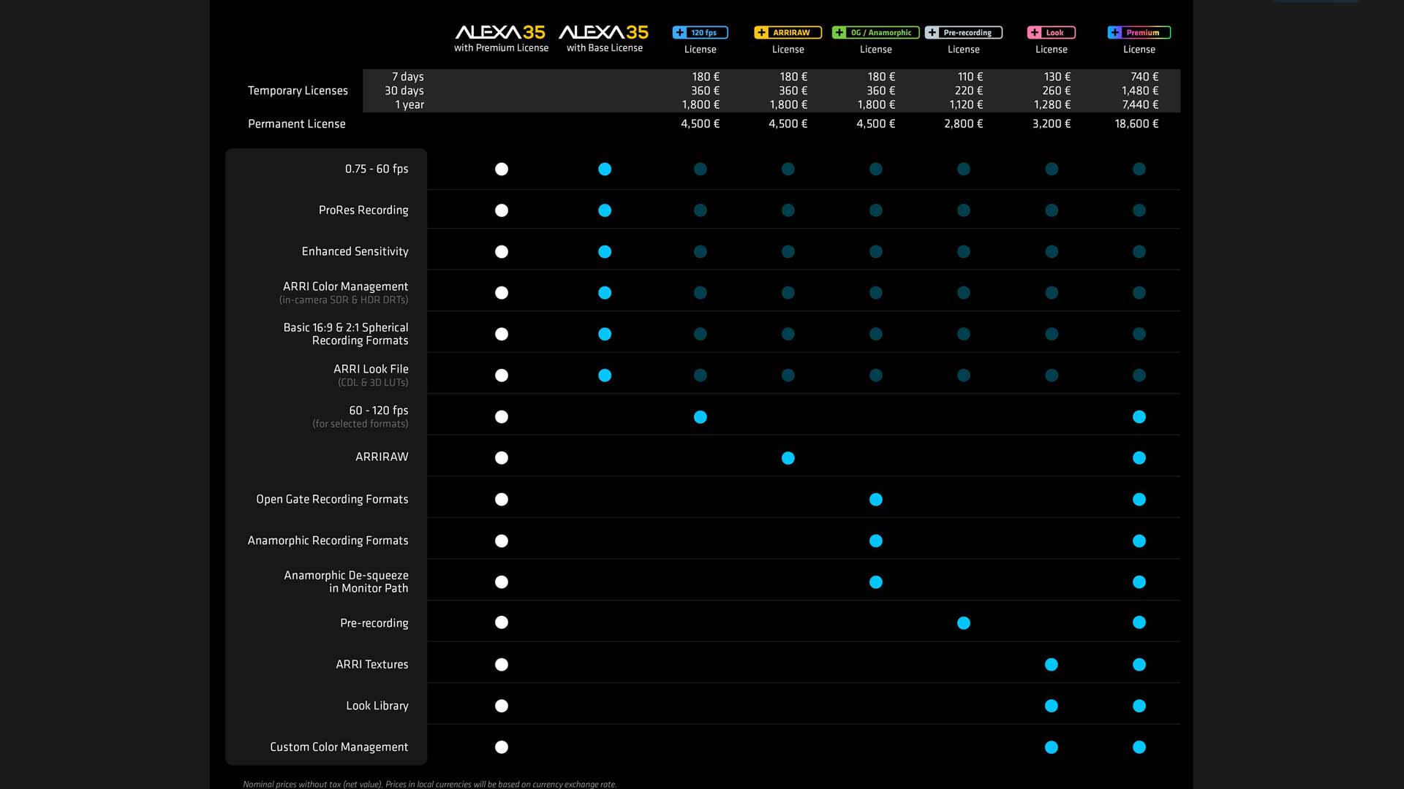Click white Custom Color Management dot for Premium camera
Image resolution: width=1404 pixels, height=789 pixels.
click(x=501, y=747)
